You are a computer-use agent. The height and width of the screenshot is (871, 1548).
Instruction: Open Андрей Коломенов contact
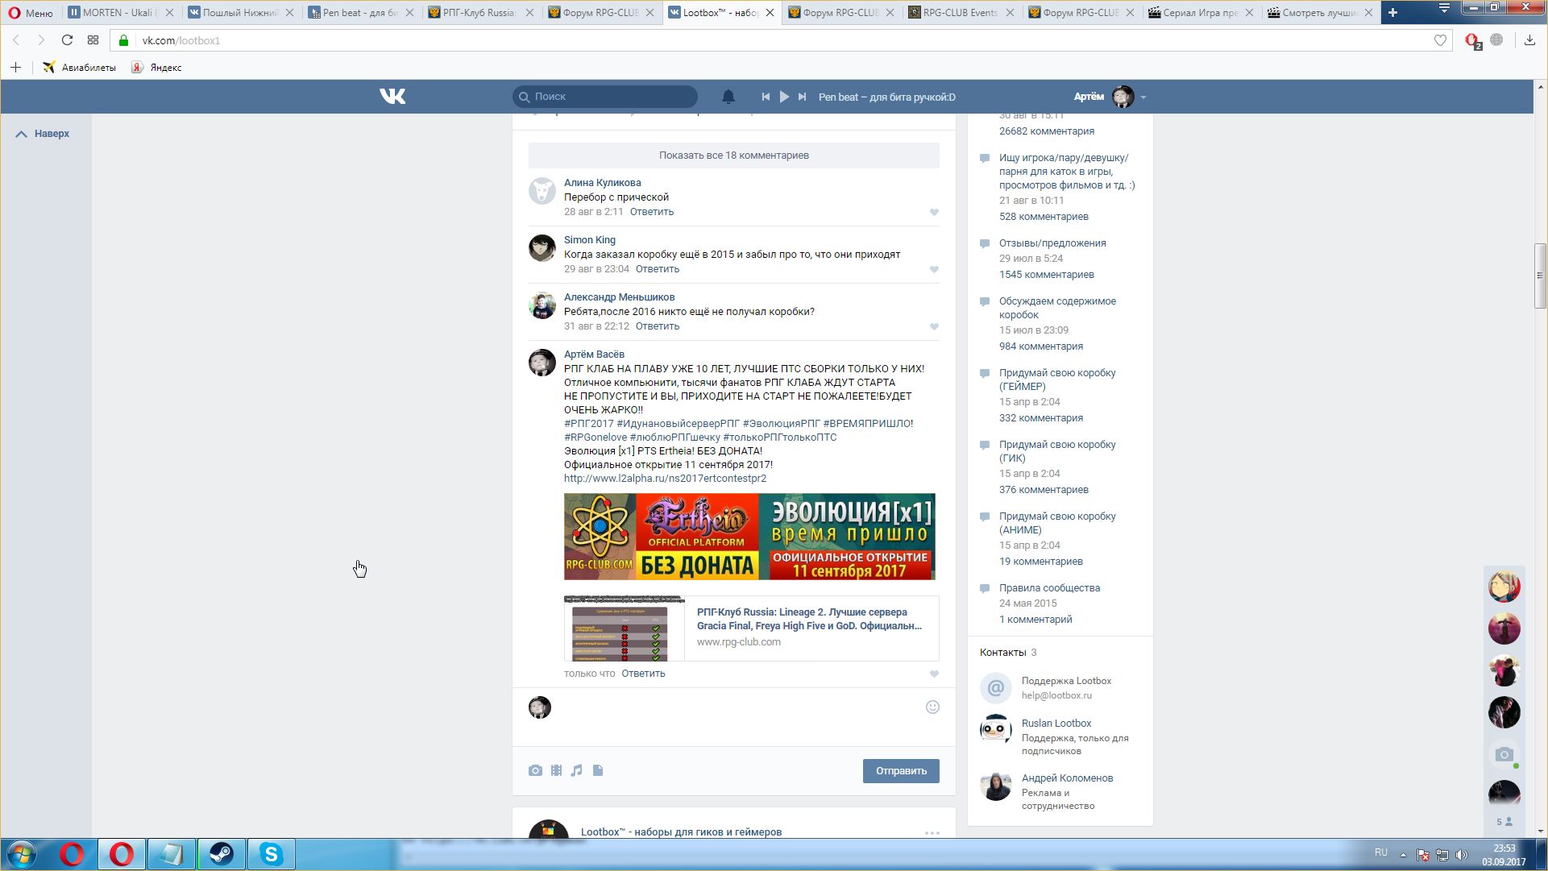pos(1067,778)
